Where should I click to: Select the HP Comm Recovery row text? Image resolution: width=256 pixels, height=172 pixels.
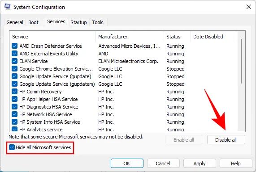40,92
